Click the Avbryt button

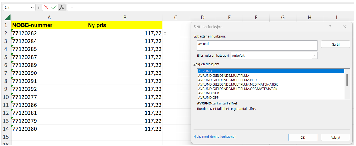pyautogui.click(x=335, y=137)
